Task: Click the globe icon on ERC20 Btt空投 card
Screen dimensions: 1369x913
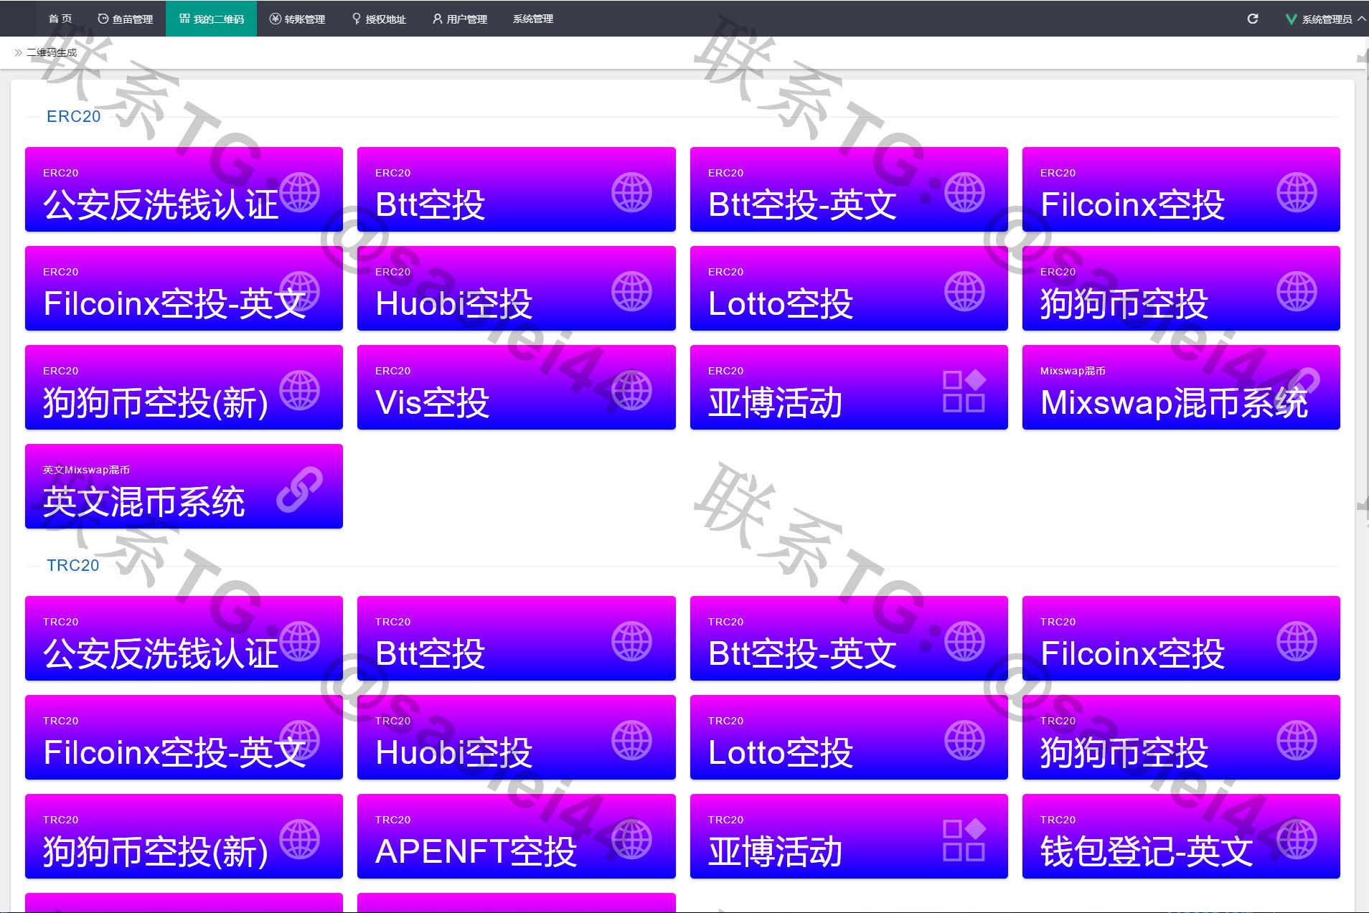Action: pos(632,192)
